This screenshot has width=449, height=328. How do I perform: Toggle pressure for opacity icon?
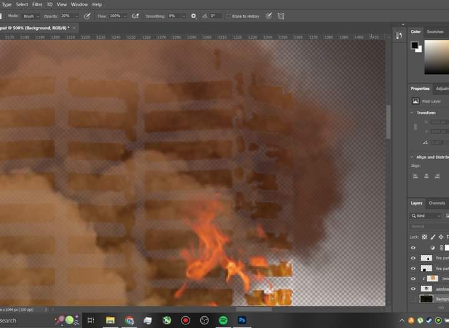click(87, 16)
